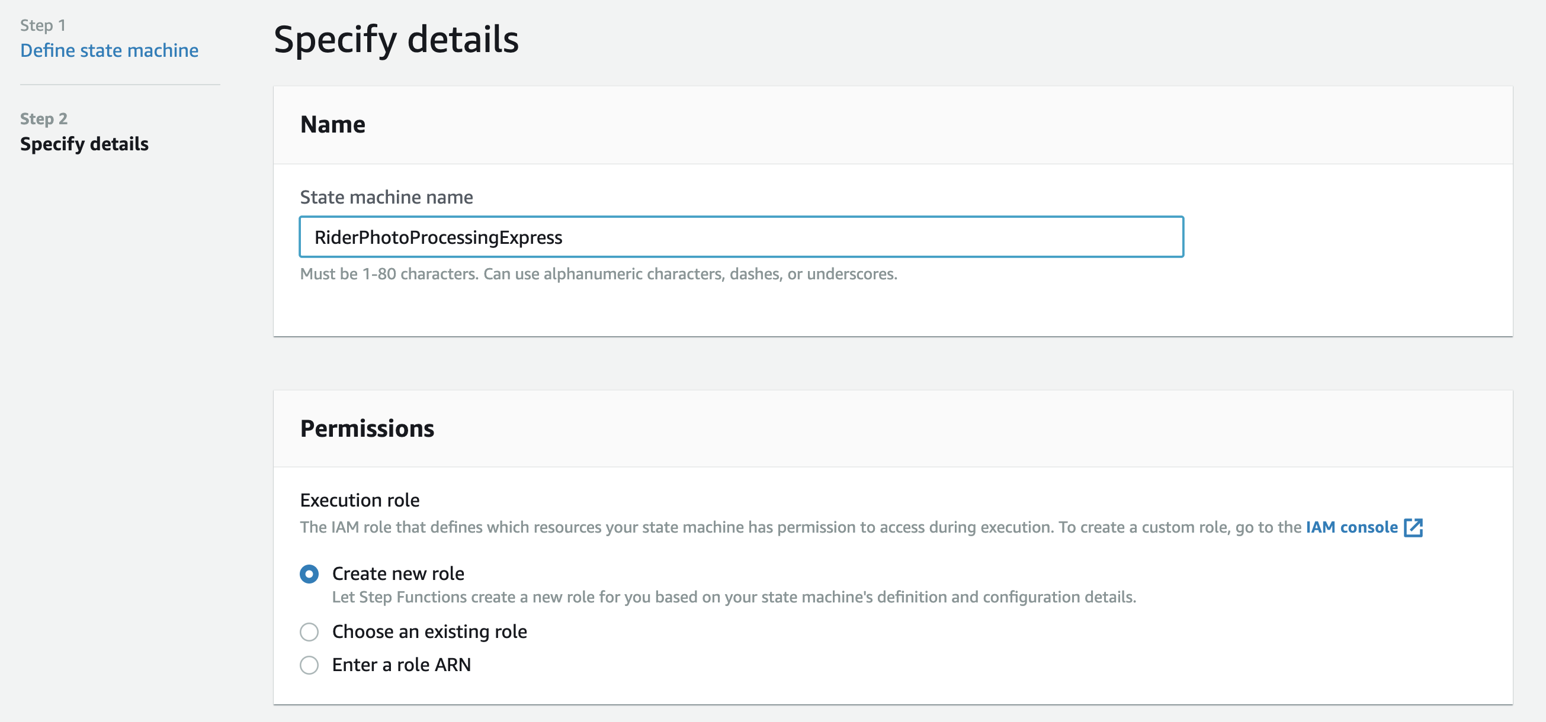Click the name character limit hint text
The width and height of the screenshot is (1546, 722).
coord(598,274)
